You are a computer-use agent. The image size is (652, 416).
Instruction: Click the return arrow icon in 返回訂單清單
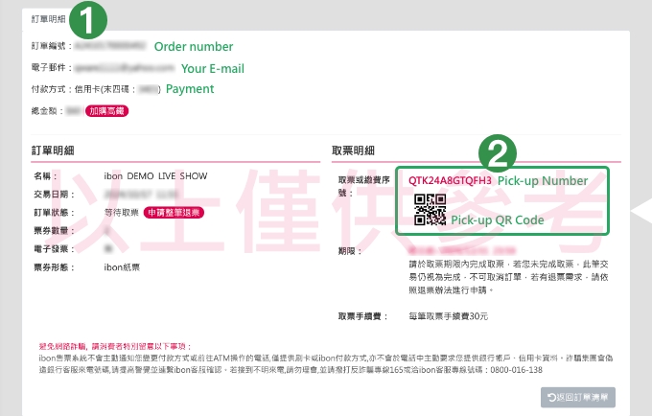click(x=551, y=398)
